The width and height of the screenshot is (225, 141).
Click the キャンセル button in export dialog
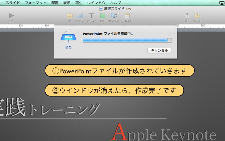coord(160,50)
